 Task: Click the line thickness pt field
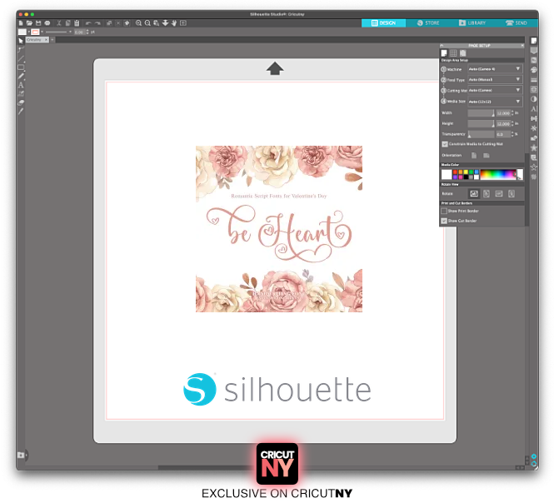click(79, 32)
